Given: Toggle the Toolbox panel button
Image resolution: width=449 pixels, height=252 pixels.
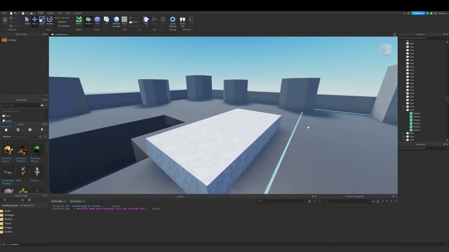Looking at the screenshot, I should (x=88, y=20).
